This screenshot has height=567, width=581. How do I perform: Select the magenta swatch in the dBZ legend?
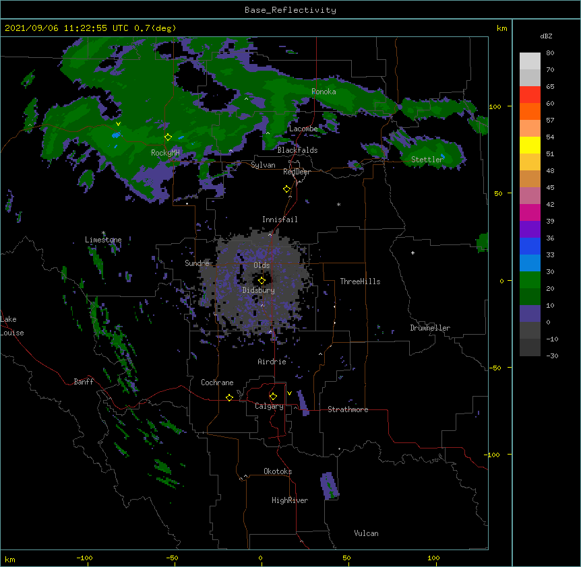[530, 212]
